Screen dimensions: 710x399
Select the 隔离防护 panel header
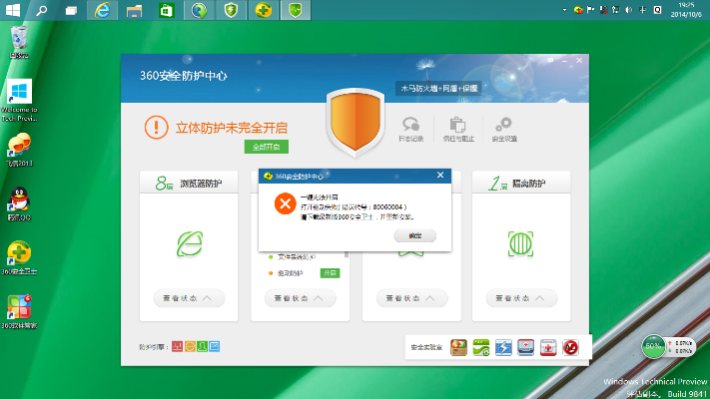(521, 184)
